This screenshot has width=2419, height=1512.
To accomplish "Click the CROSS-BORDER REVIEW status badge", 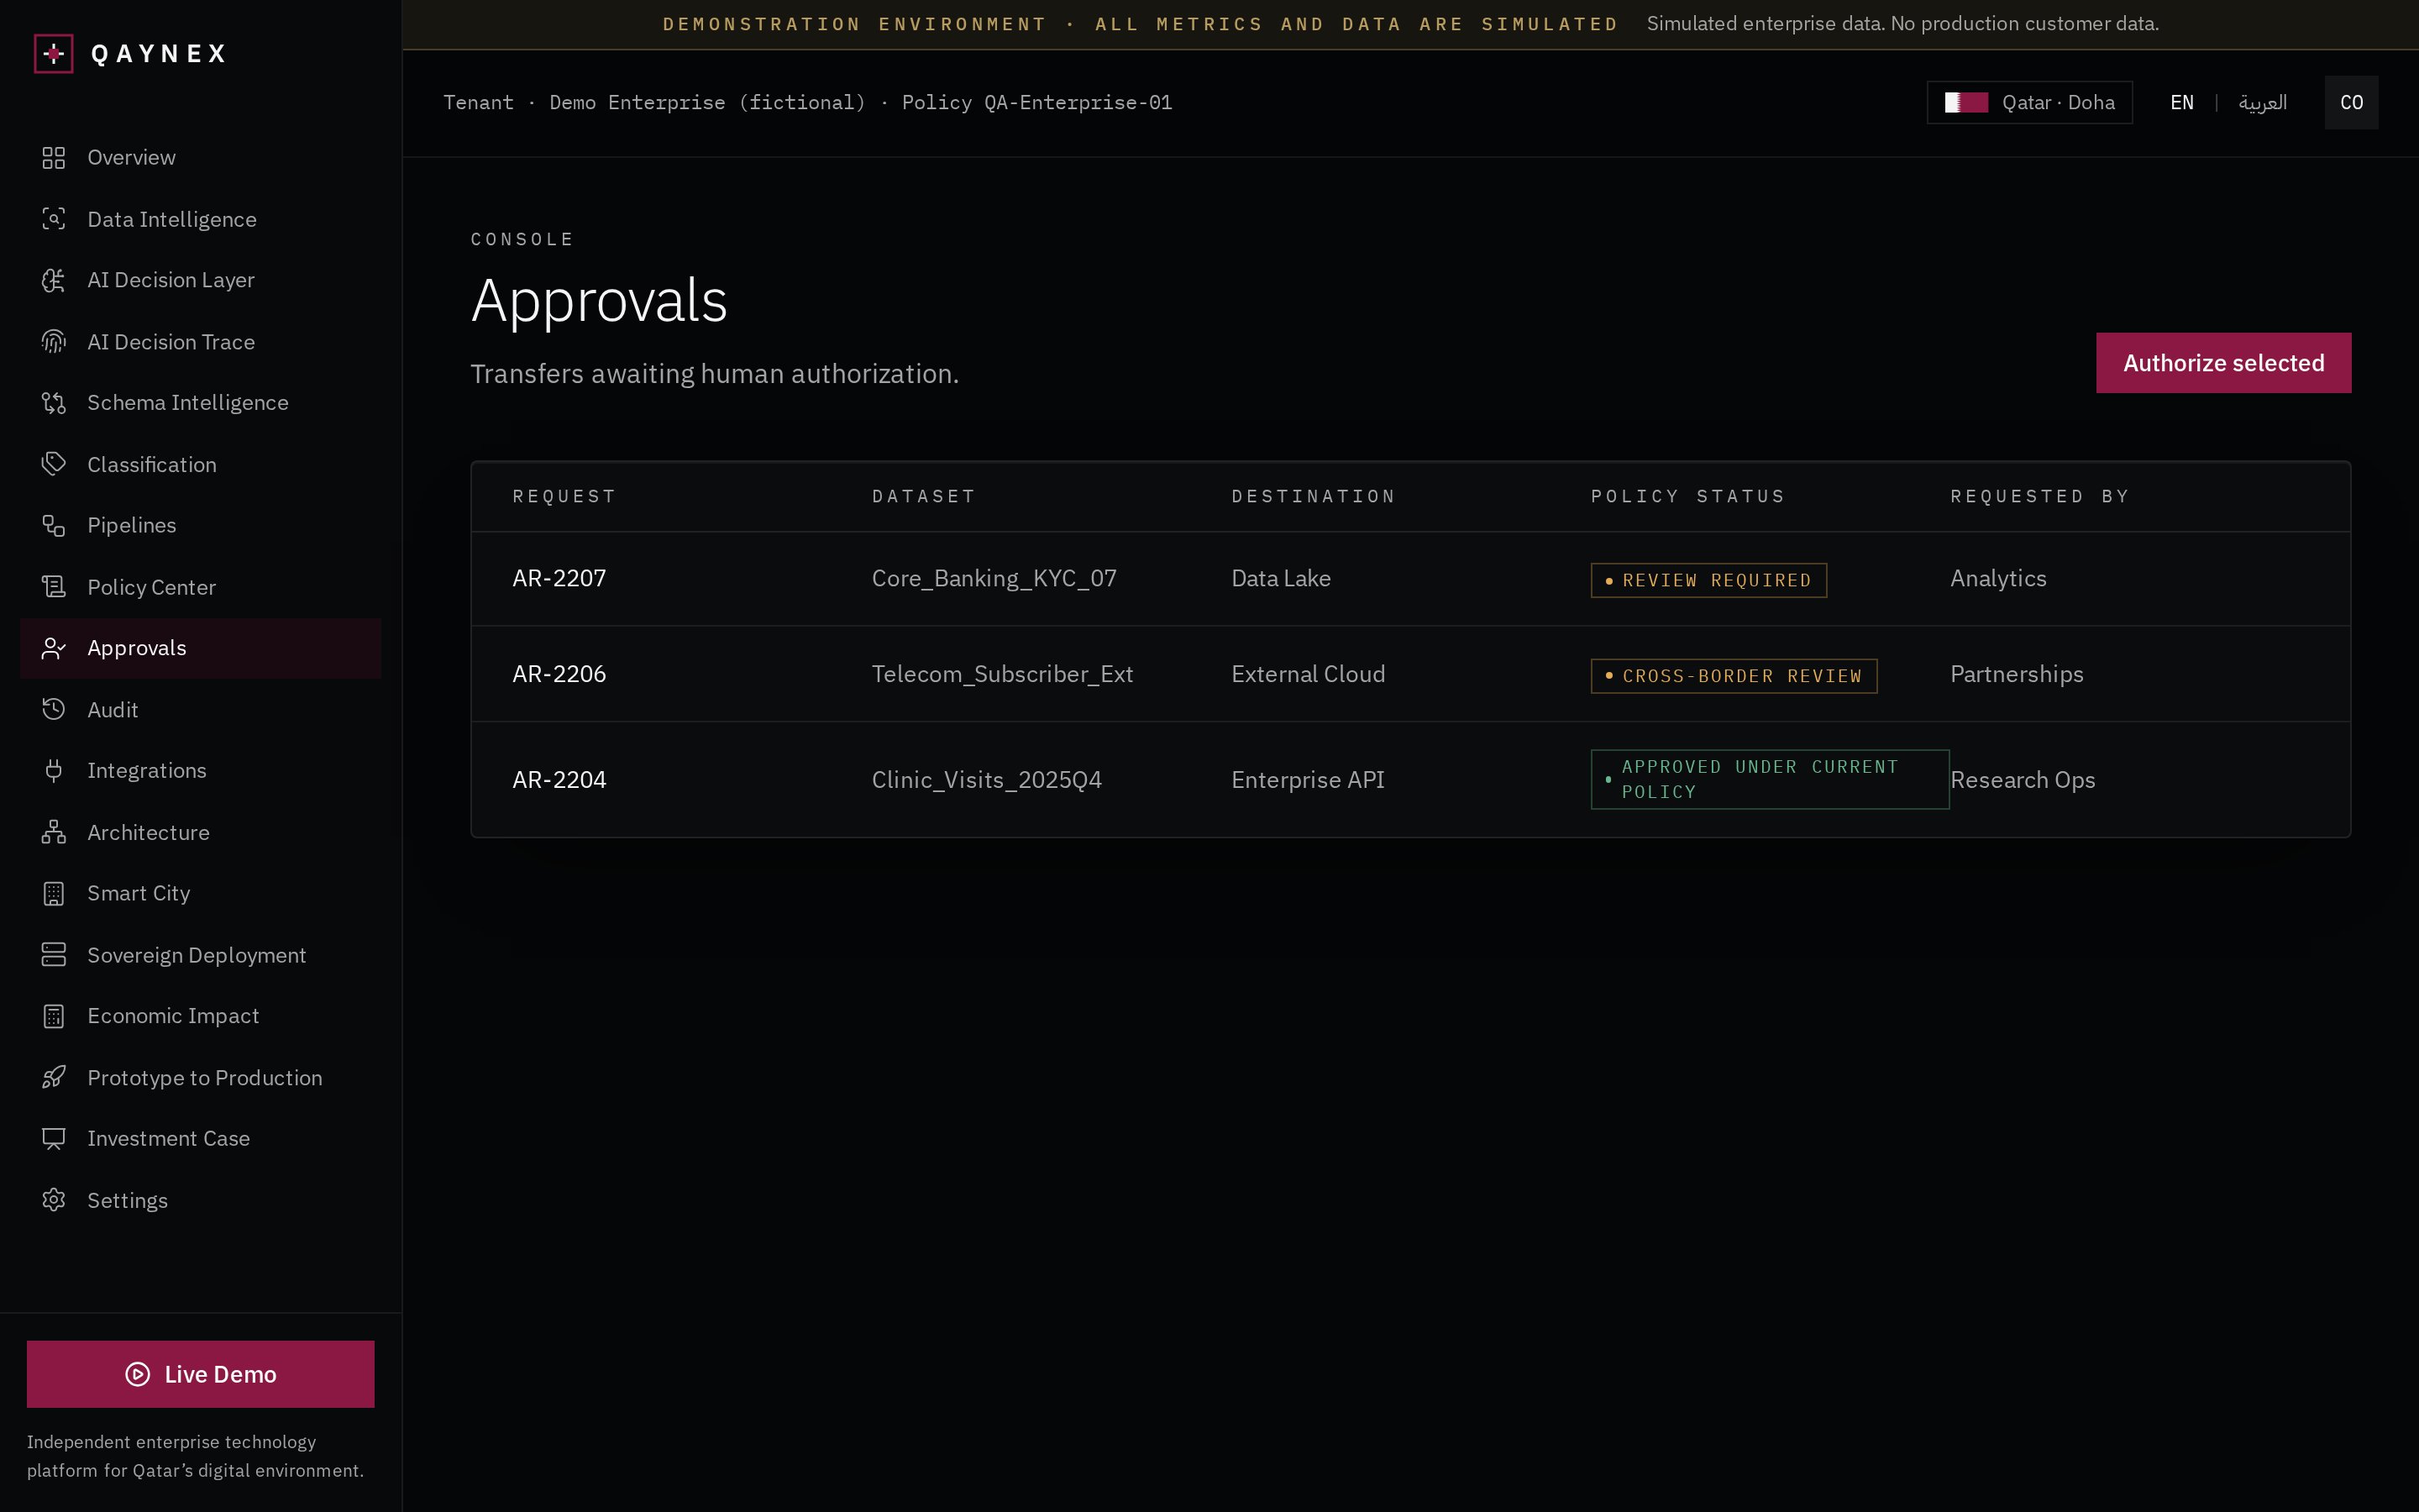I will tap(1734, 676).
